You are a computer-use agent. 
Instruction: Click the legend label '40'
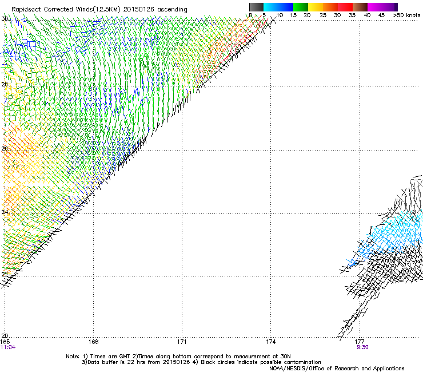pyautogui.click(x=367, y=15)
